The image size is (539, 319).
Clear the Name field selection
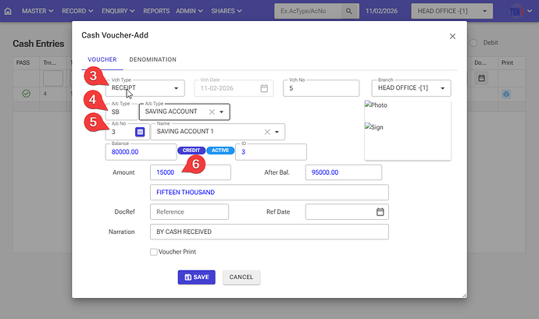coord(267,132)
